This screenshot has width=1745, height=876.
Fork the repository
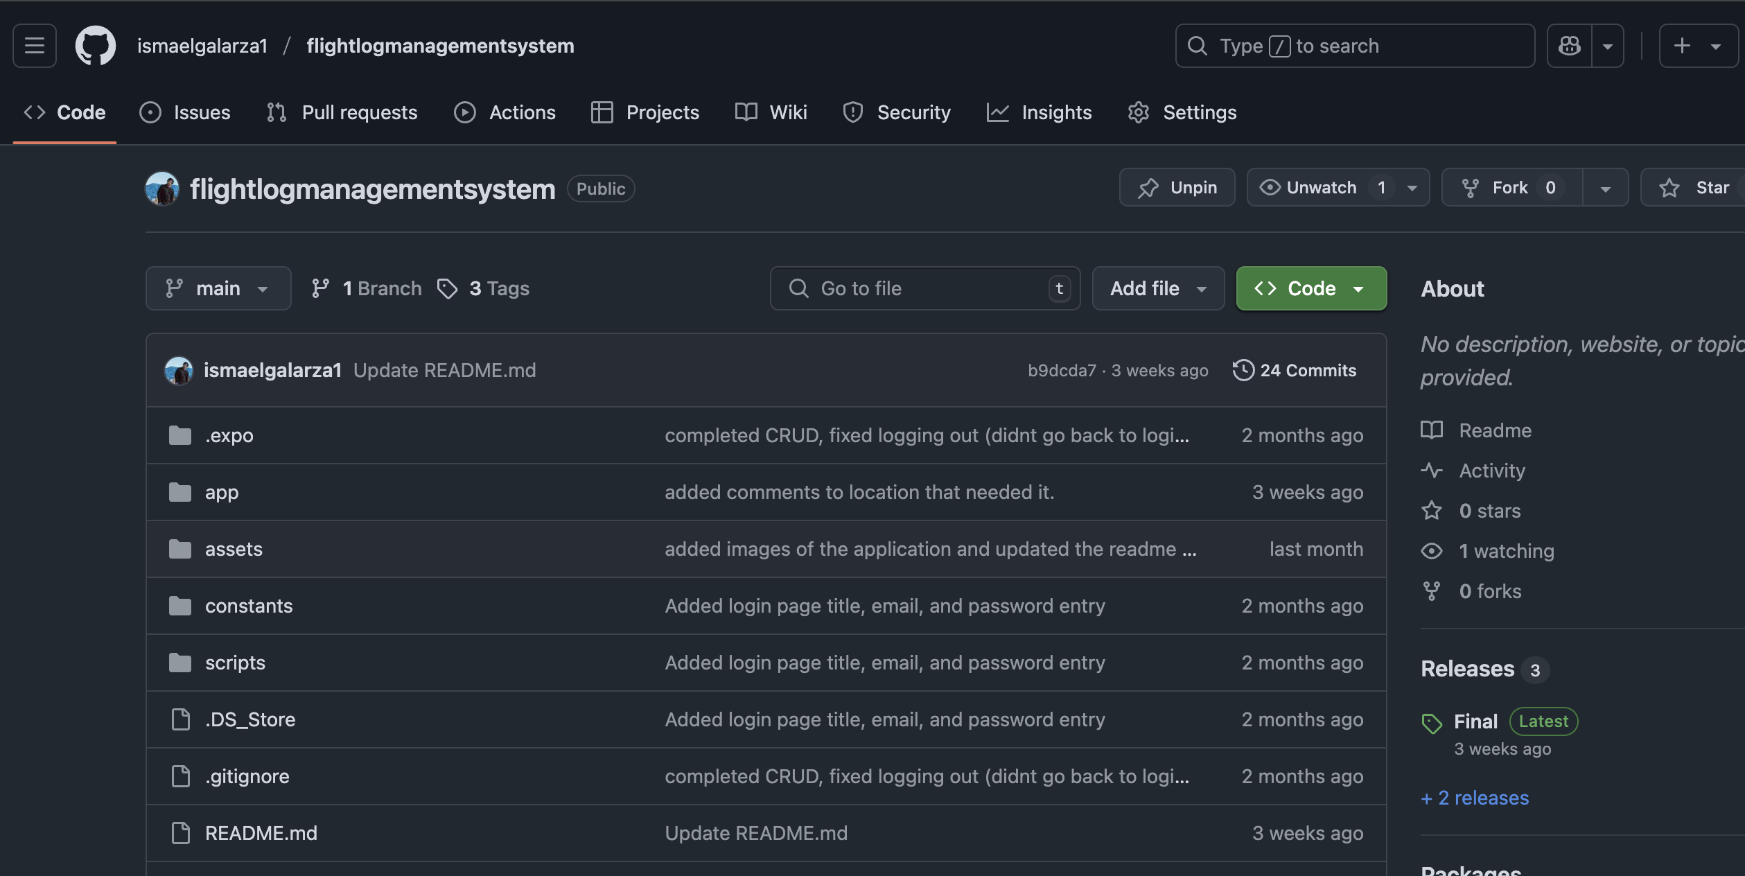pyautogui.click(x=1512, y=188)
